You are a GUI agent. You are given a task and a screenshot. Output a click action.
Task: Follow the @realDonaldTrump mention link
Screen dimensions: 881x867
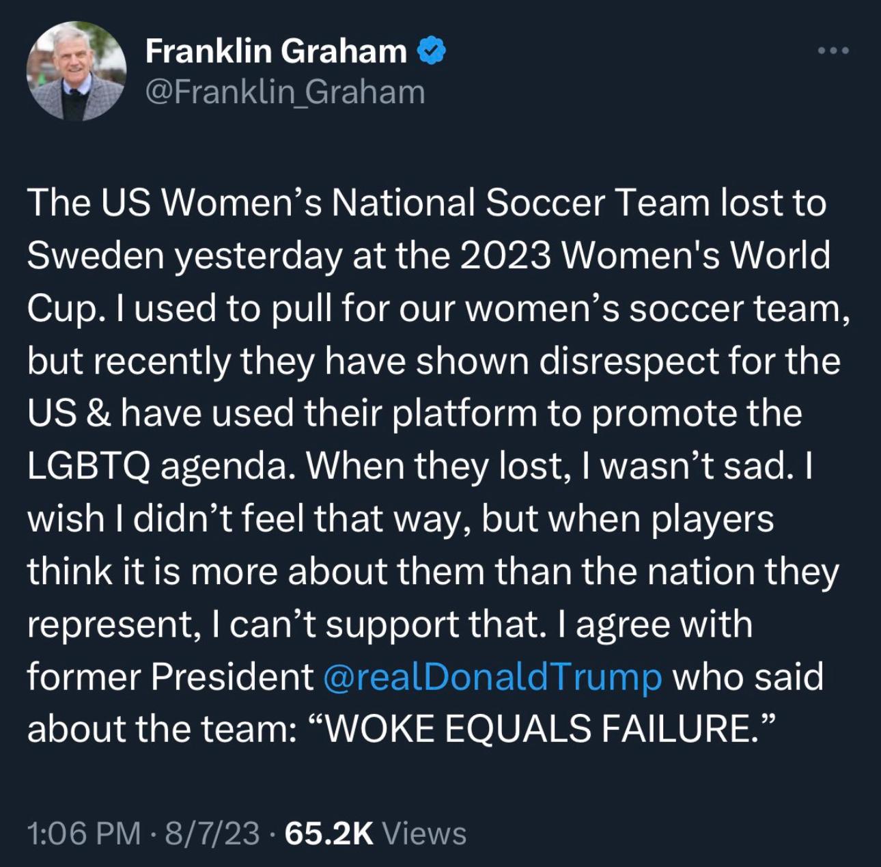[x=491, y=676]
